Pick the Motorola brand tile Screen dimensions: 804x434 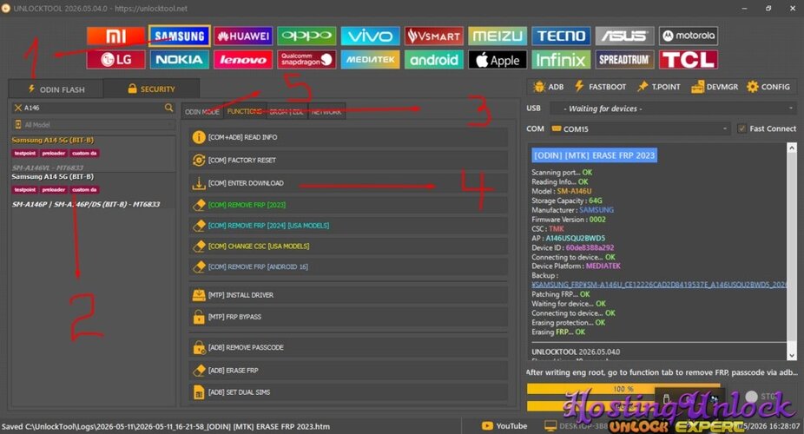[689, 36]
